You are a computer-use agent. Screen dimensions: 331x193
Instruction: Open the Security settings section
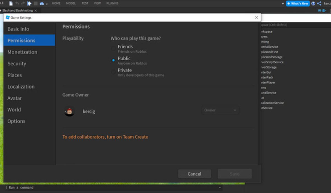click(x=29, y=64)
